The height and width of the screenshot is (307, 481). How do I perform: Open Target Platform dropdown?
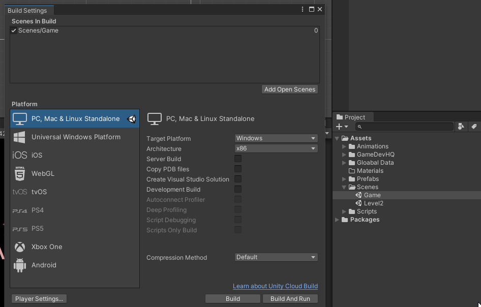(276, 138)
